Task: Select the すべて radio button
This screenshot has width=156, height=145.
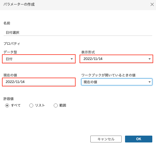Action: coord(7,105)
